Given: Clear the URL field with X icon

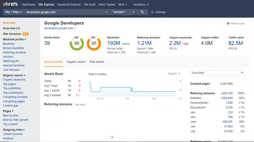Looking at the screenshot, I should [x=106, y=12].
